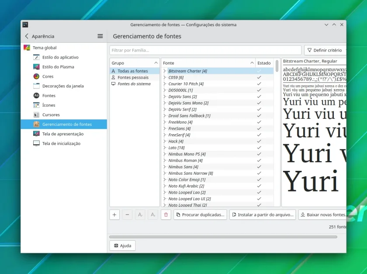Click the disable fonts button
Screen dimensions: 367x274
(153, 215)
